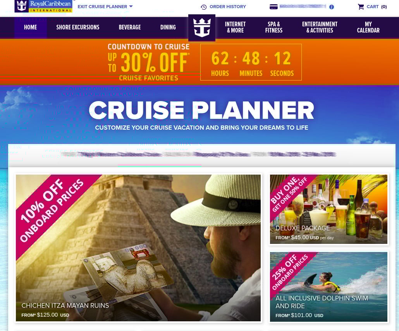399x331 pixels.
Task: Select the Home navigation tab
Action: point(31,27)
